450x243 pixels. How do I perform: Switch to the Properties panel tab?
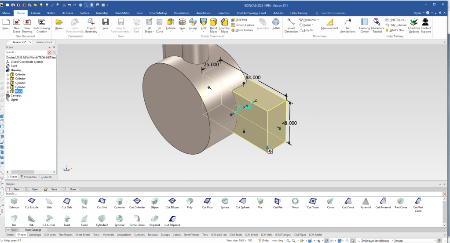tap(29, 177)
